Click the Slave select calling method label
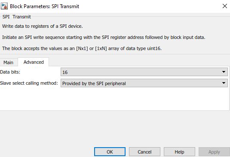The width and height of the screenshot is (230, 157). click(29, 83)
